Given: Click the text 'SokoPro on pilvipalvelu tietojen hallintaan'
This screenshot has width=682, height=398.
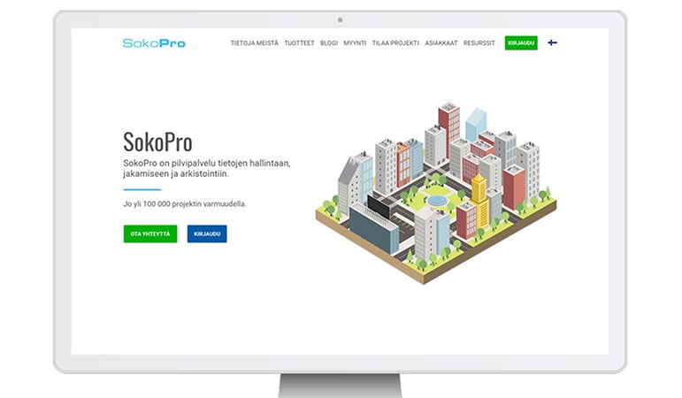Looking at the screenshot, I should tap(207, 163).
